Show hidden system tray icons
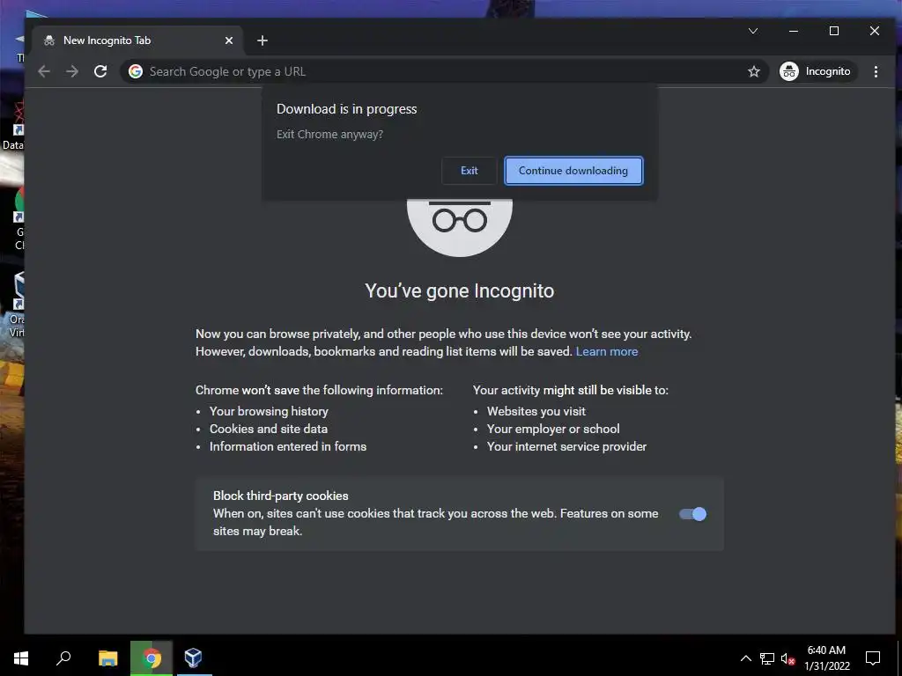 [745, 658]
